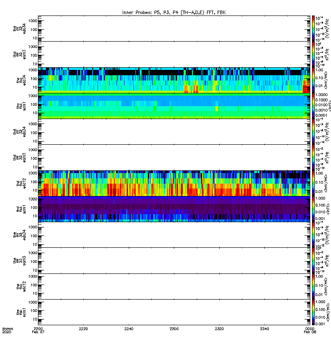Click the thd fbk scm1 spectrogram
Viewport: 331px width, 354px height.
point(174,209)
